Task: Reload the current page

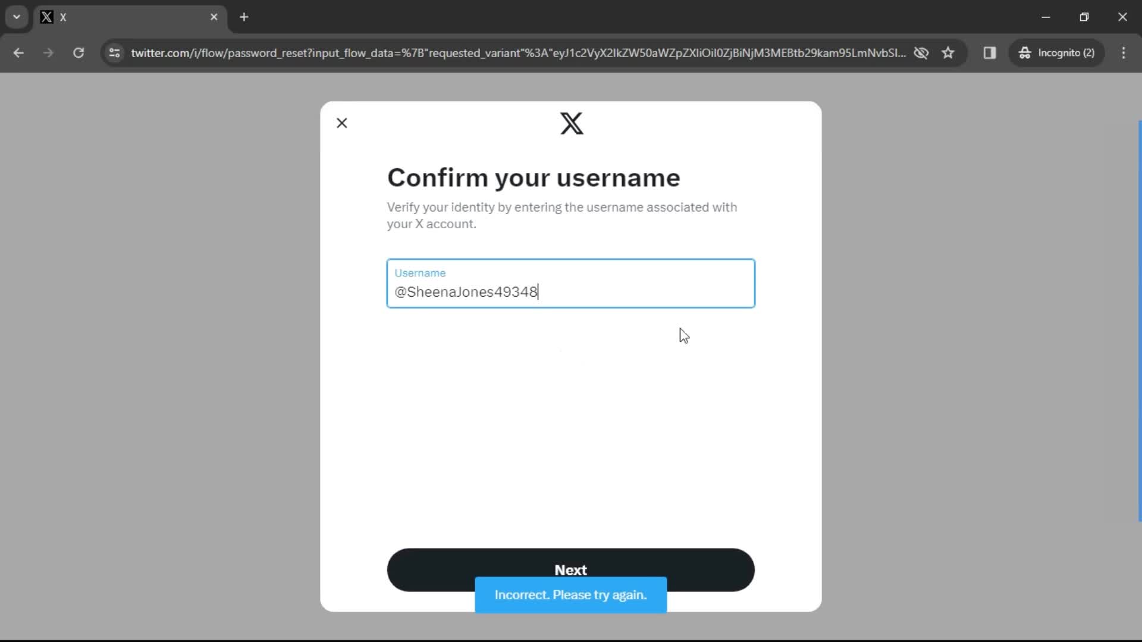Action: (x=79, y=53)
